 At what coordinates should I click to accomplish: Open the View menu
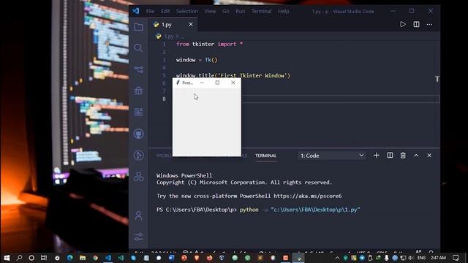(210, 12)
